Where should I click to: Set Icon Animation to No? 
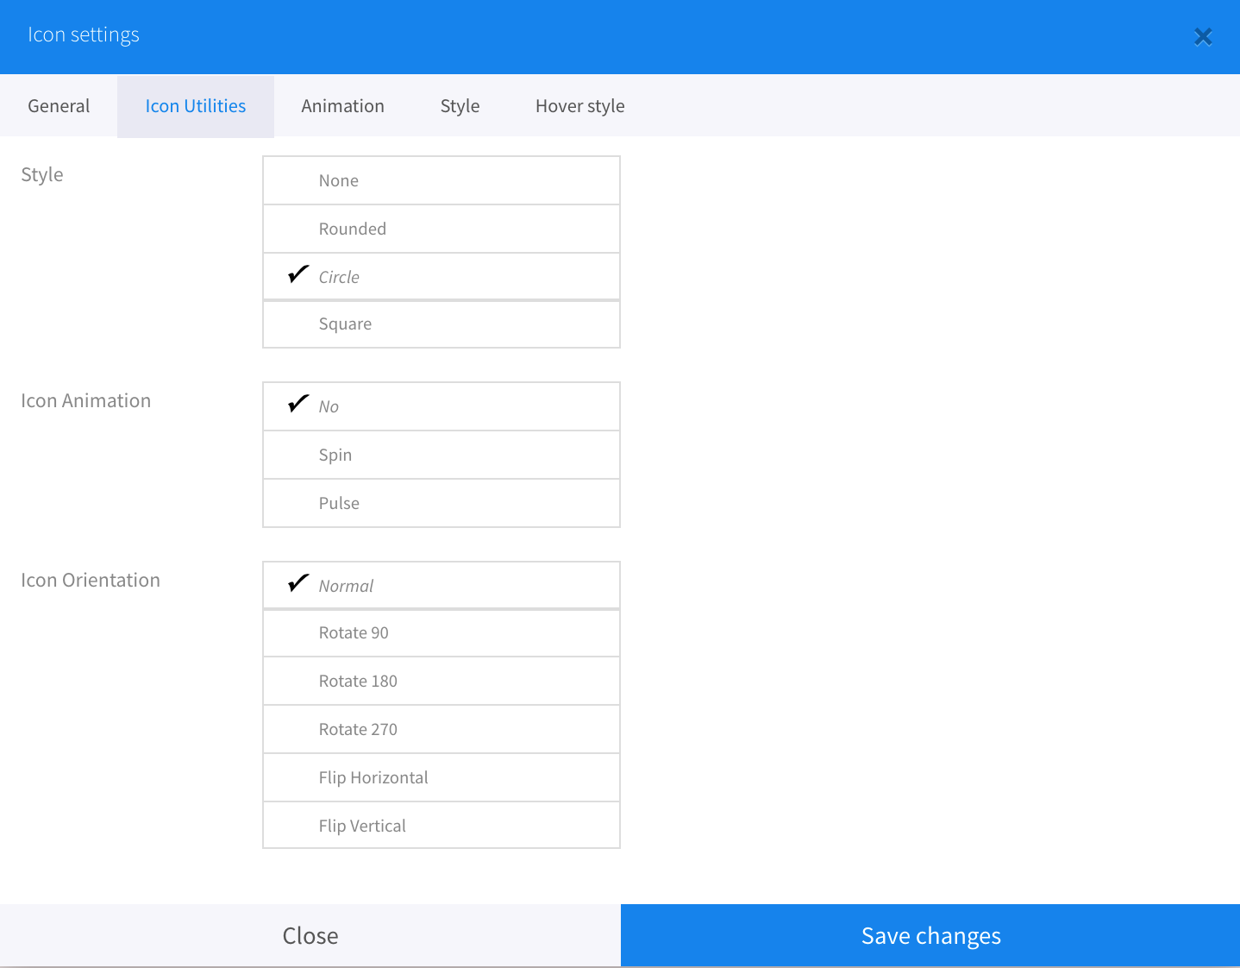click(442, 406)
